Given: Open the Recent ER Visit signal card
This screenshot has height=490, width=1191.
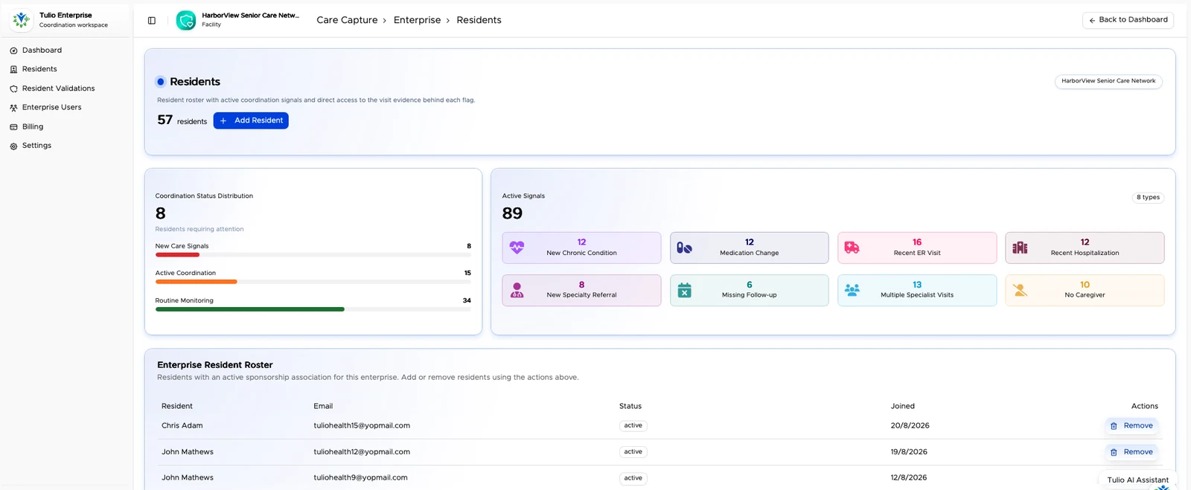Looking at the screenshot, I should (x=917, y=248).
